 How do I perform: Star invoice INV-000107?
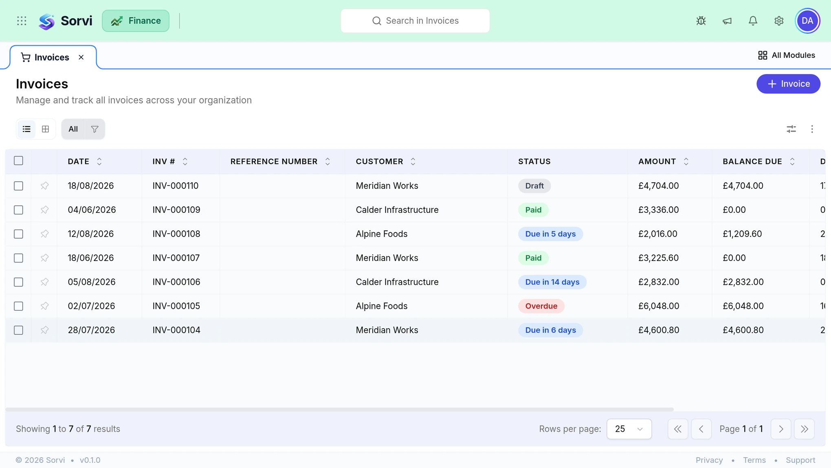tap(44, 258)
